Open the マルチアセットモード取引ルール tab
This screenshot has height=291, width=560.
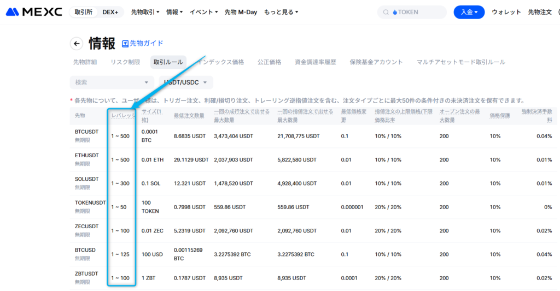point(460,62)
